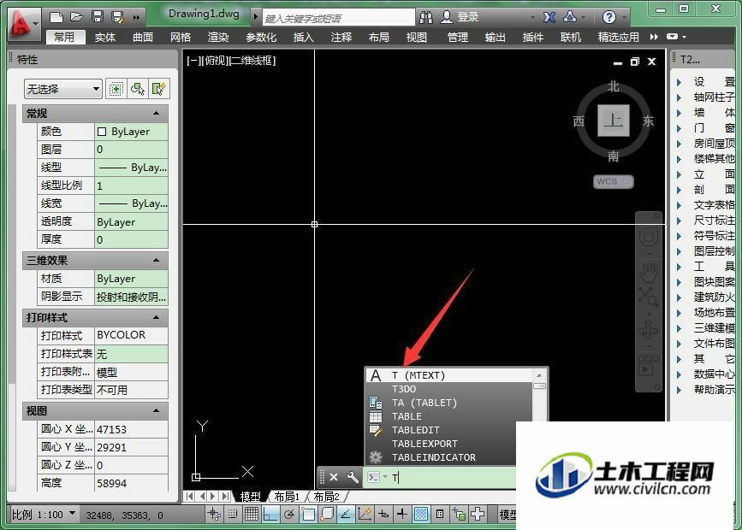
Task: Switch to the 注释 ribbon tab
Action: (341, 37)
